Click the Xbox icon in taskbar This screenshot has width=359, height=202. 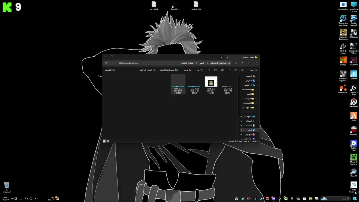[x=286, y=199]
